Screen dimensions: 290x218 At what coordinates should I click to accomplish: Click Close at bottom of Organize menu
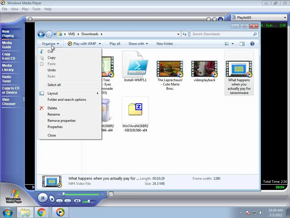pos(70,135)
